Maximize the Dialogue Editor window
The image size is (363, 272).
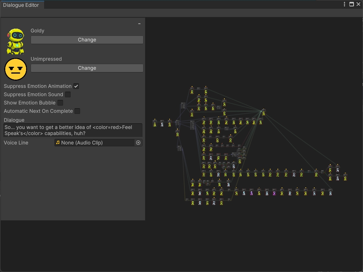(351, 4)
